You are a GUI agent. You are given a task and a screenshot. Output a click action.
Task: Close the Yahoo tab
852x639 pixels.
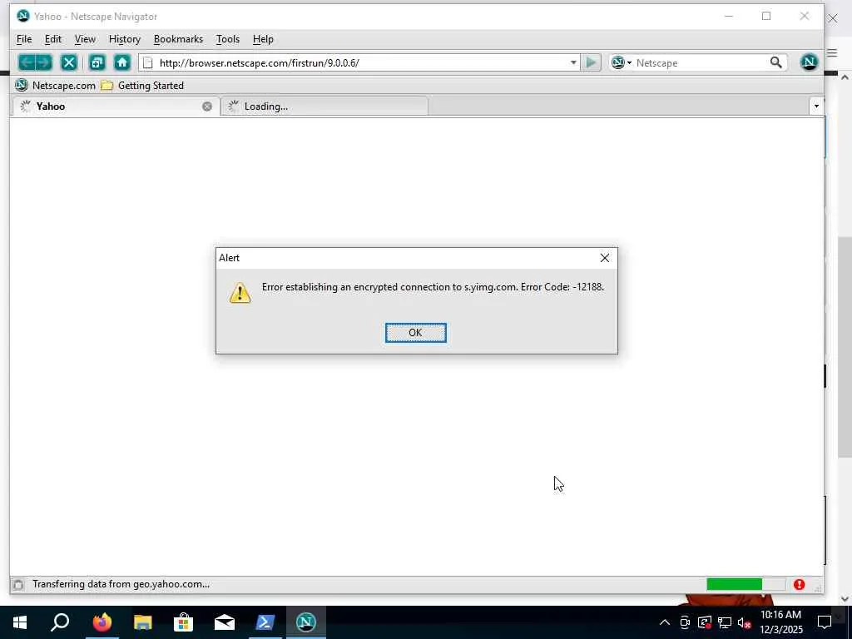click(207, 106)
